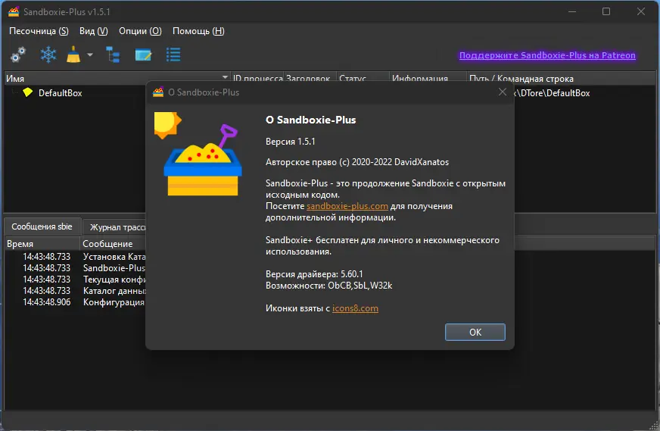Click the Имя column sort arrow
The image size is (660, 431).
226,77
